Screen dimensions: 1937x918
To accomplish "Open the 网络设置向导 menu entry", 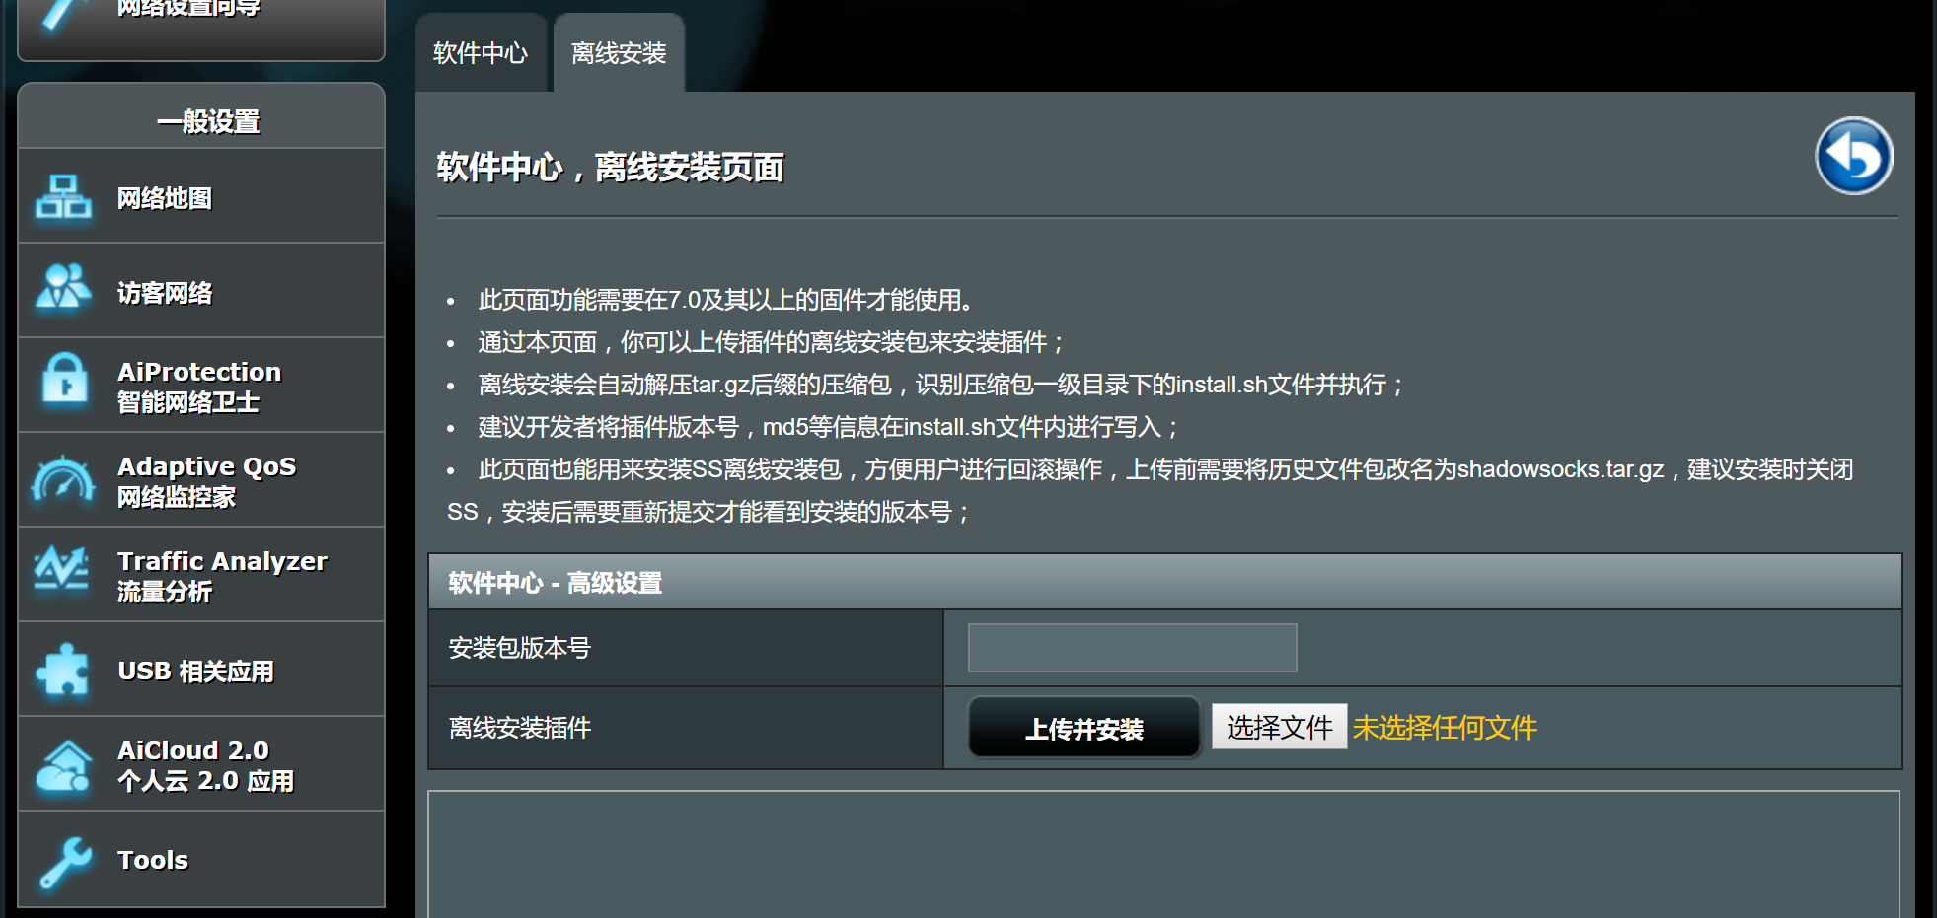I will [189, 10].
